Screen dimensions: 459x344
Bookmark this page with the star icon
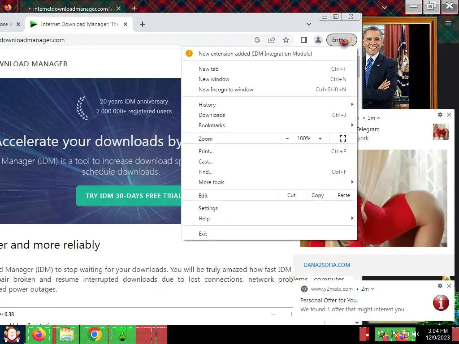[286, 40]
